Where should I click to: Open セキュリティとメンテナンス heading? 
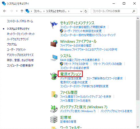(x=77, y=23)
